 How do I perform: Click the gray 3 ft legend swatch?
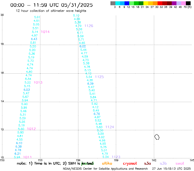click(113, 3)
